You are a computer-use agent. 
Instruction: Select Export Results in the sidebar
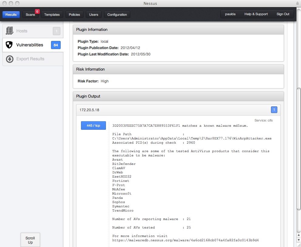pyautogui.click(x=33, y=59)
